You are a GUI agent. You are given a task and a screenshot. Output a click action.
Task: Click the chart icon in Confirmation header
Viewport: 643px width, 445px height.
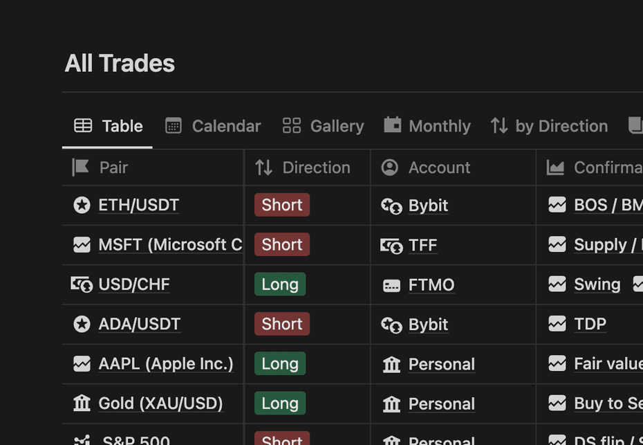pyautogui.click(x=555, y=167)
